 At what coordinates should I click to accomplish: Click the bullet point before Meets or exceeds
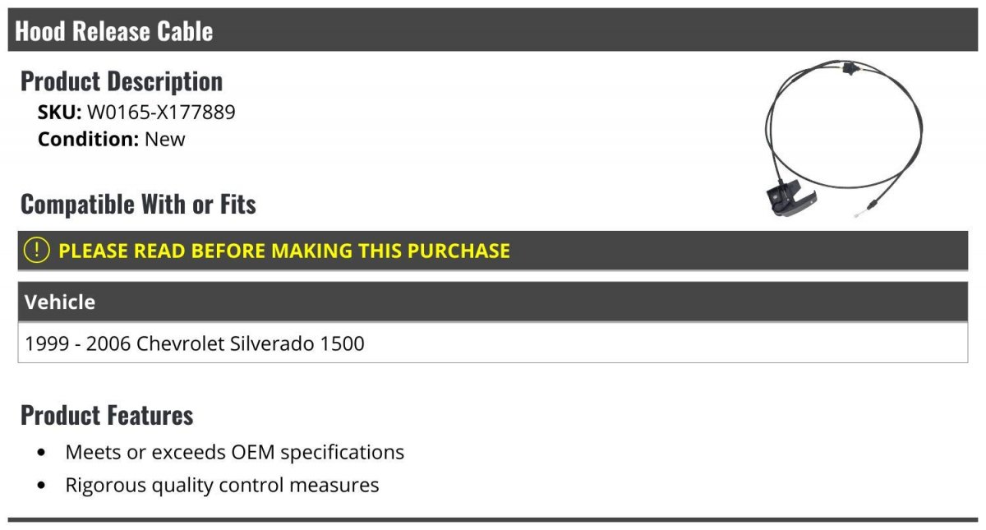point(42,453)
